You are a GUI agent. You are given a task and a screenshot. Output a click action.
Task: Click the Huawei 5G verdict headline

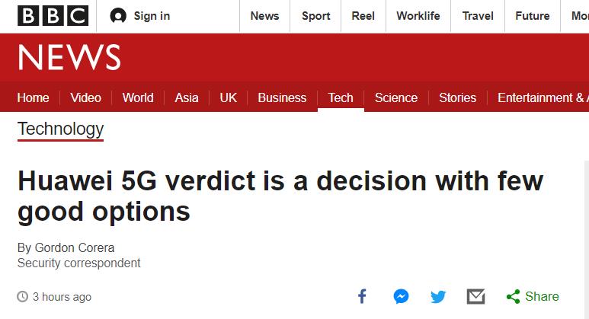[280, 196]
